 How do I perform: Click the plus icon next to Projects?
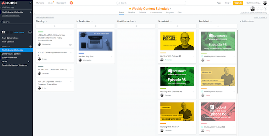[x=30, y=47]
